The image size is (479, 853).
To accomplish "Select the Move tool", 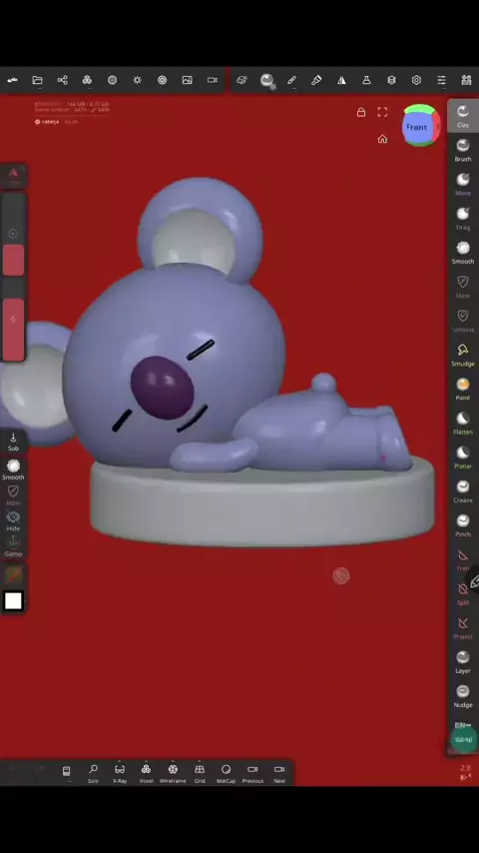I will (x=463, y=184).
